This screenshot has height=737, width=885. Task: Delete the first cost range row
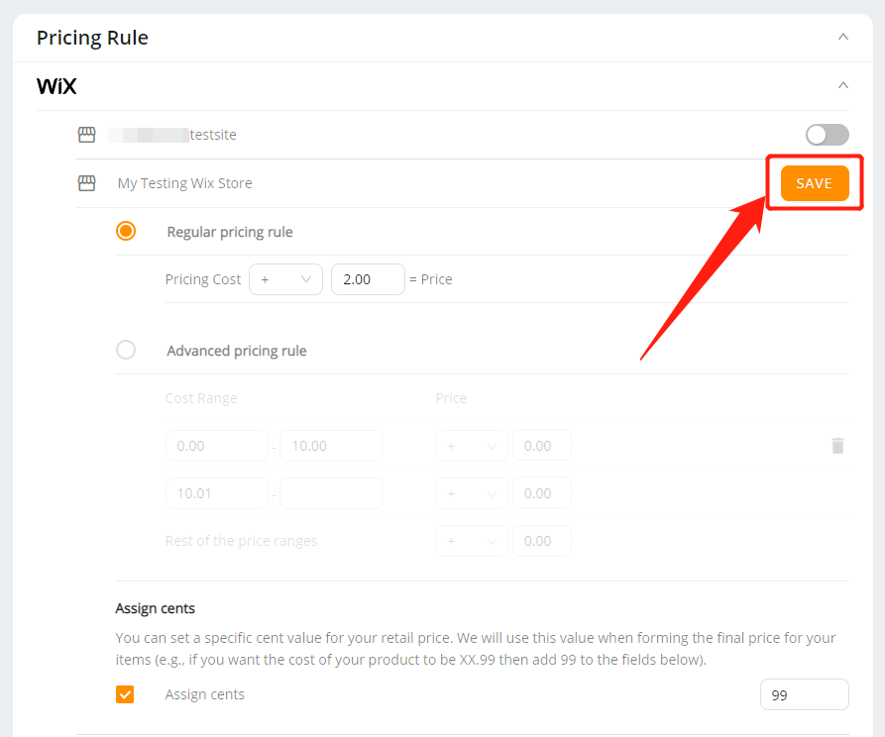[x=837, y=446]
